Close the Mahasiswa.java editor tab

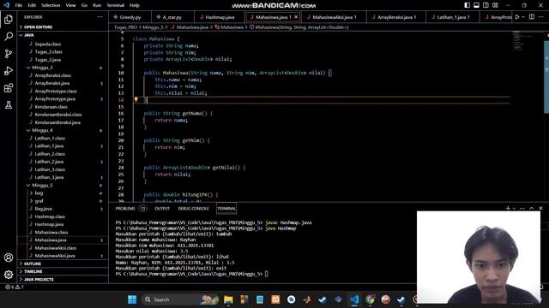[x=296, y=17]
